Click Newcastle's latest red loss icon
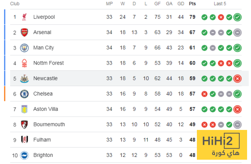Viewport: 251px width, 164px height. pos(237,78)
